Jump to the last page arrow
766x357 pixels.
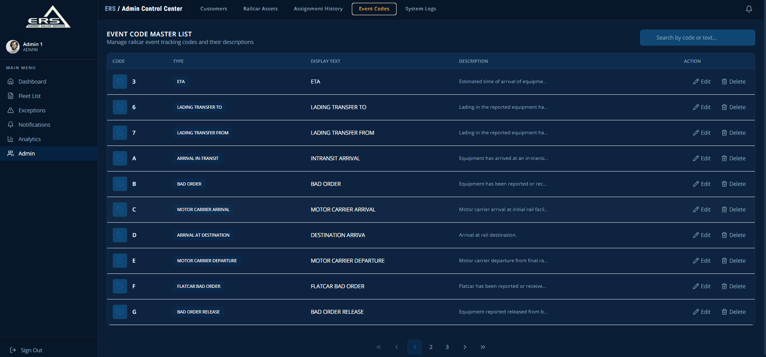tap(483, 347)
